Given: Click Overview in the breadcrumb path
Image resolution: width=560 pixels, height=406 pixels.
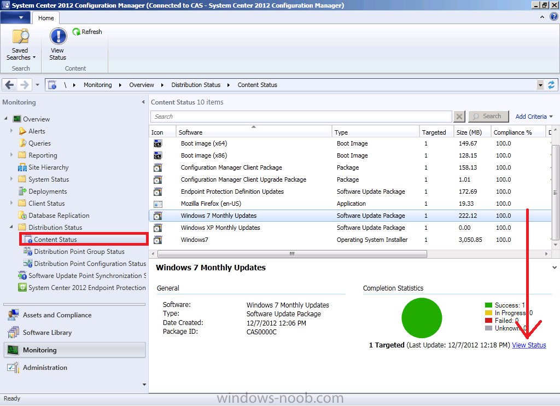Looking at the screenshot, I should pyautogui.click(x=142, y=85).
